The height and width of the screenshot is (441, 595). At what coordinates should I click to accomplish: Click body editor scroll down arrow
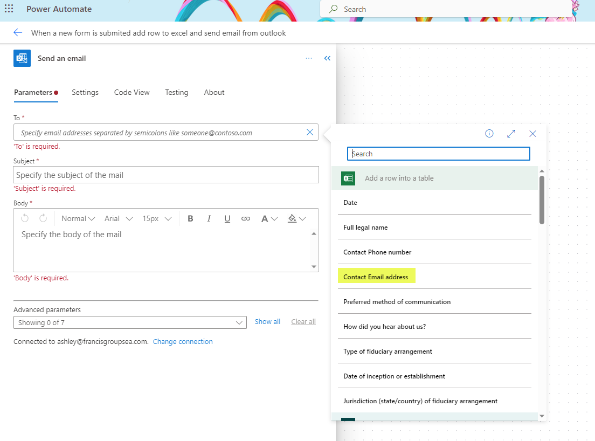click(x=314, y=266)
